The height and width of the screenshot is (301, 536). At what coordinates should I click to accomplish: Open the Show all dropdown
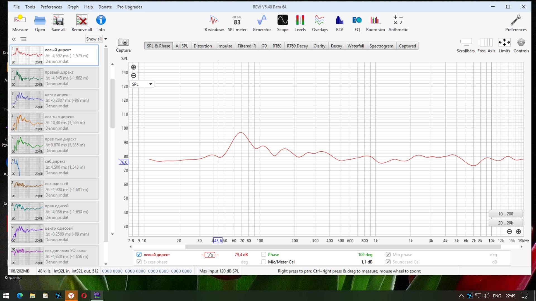[x=106, y=39]
